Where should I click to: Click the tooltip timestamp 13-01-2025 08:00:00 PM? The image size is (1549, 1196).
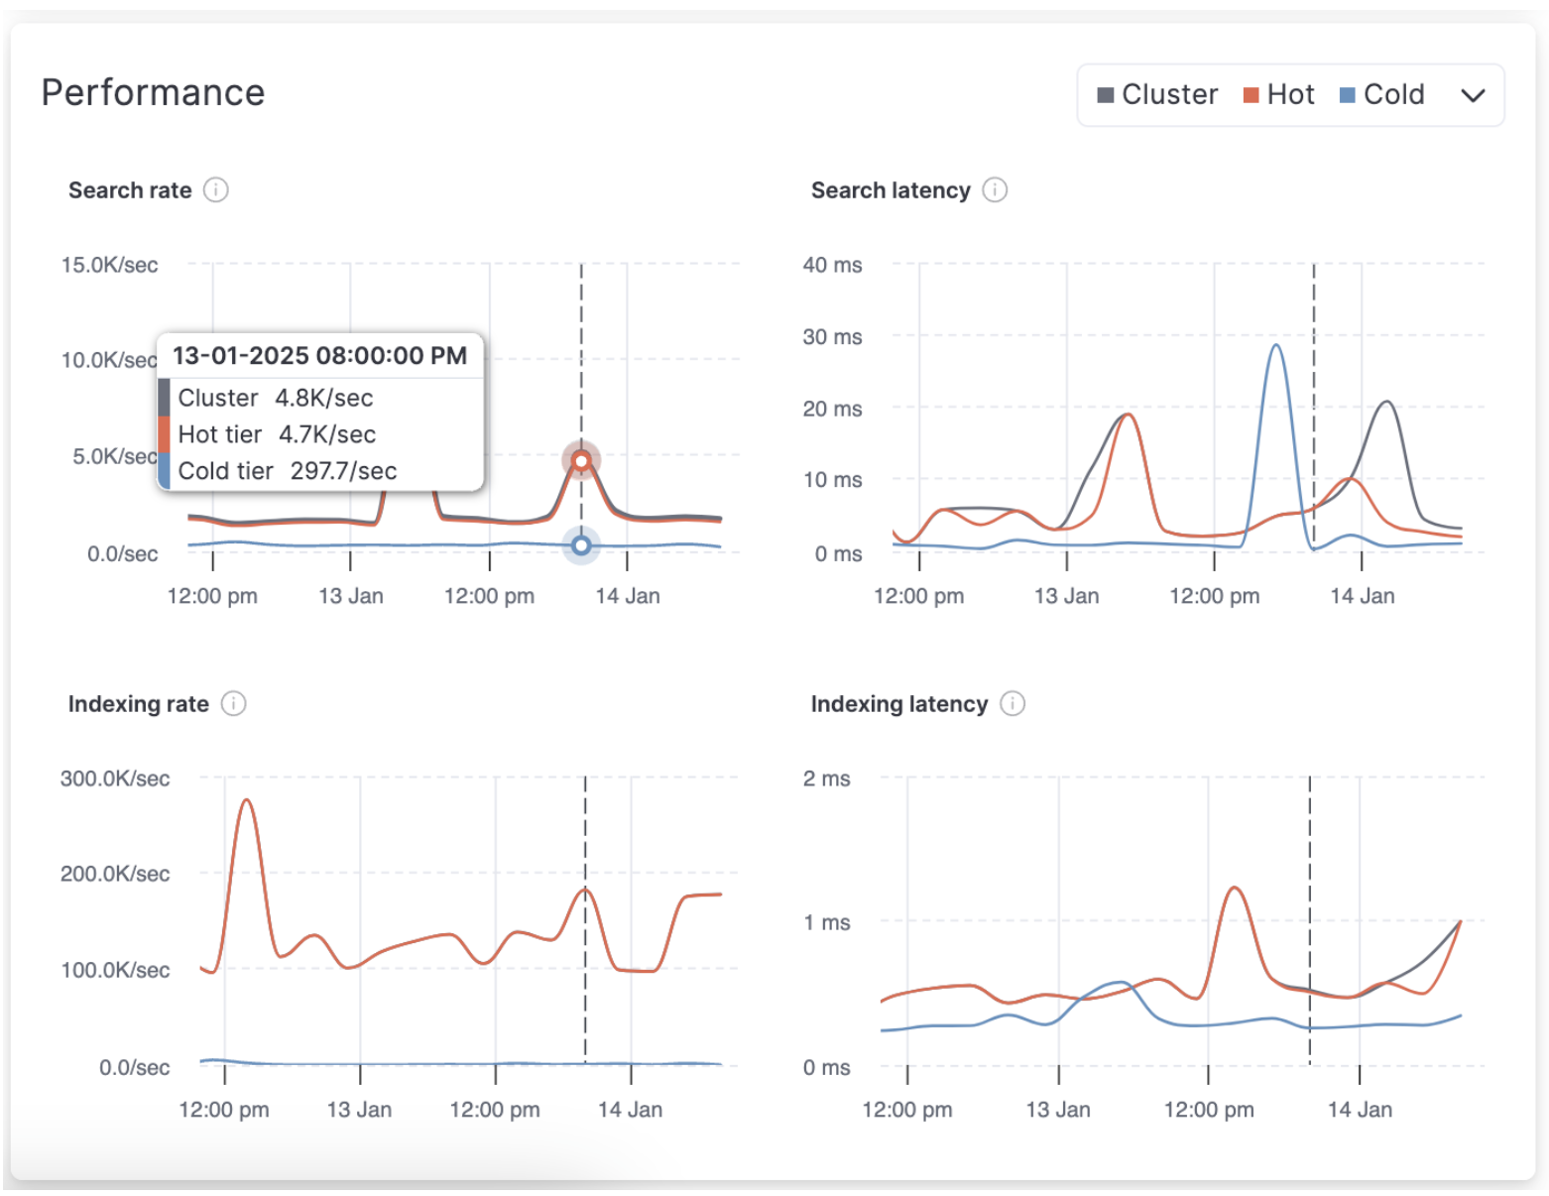pyautogui.click(x=319, y=355)
